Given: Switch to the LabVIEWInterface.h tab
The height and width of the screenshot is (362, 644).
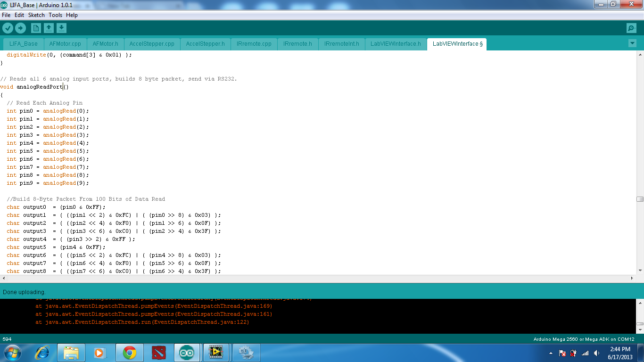Looking at the screenshot, I should tap(396, 44).
